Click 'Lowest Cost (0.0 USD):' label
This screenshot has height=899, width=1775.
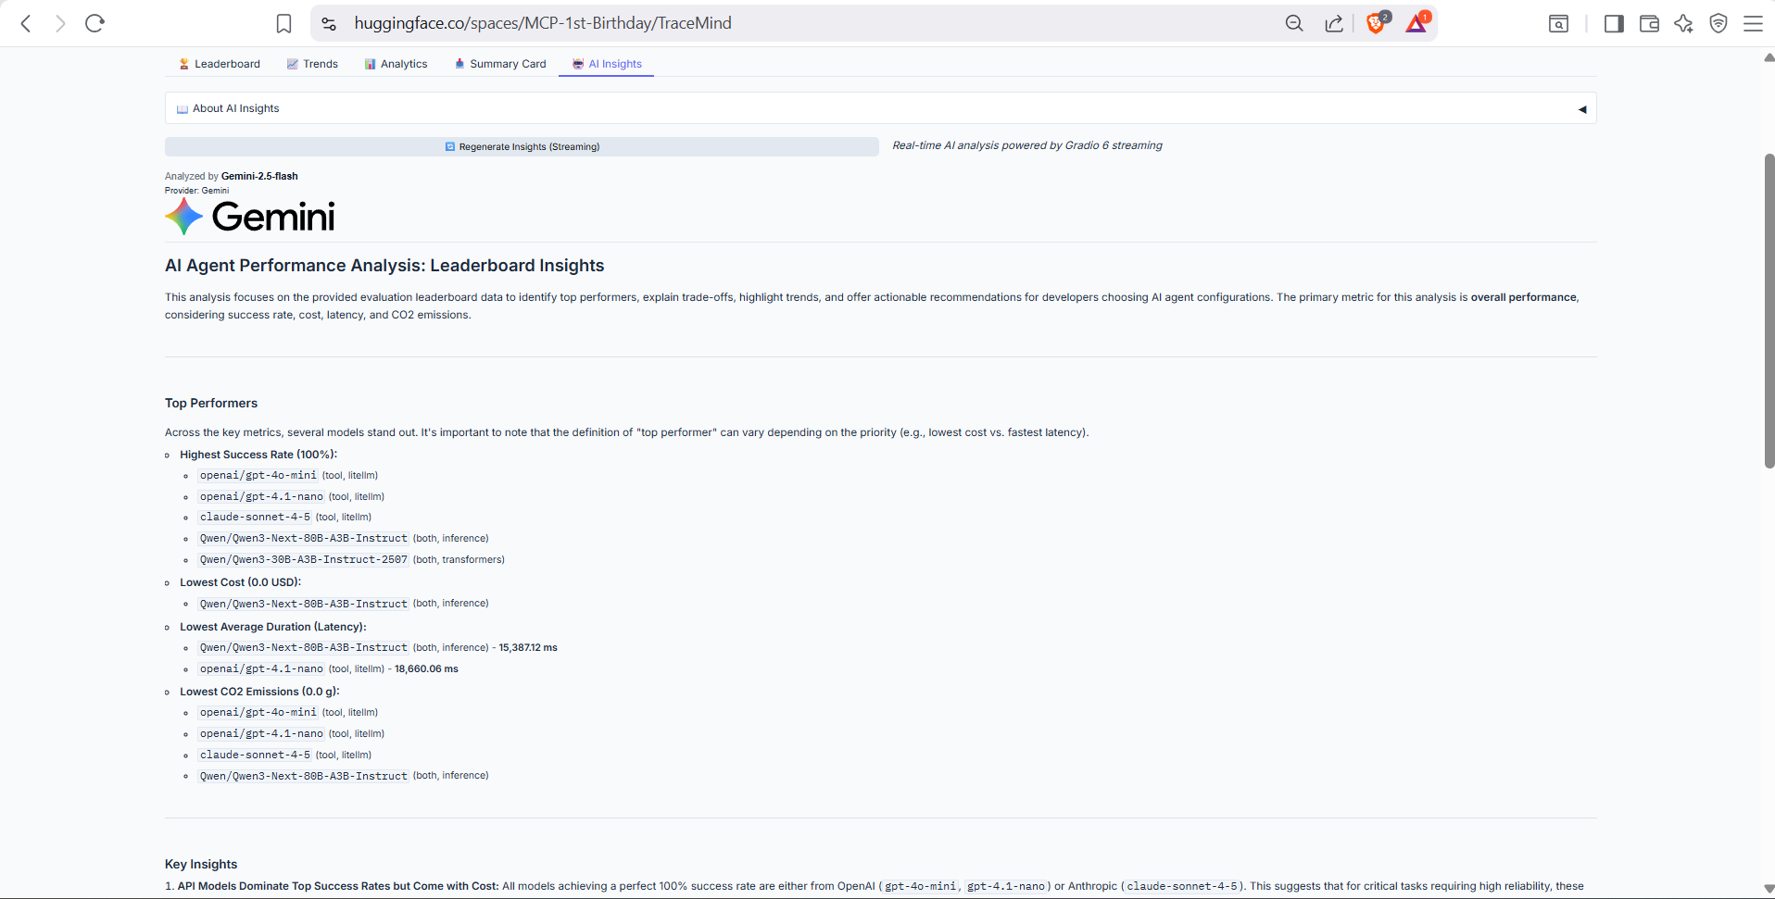(x=241, y=582)
